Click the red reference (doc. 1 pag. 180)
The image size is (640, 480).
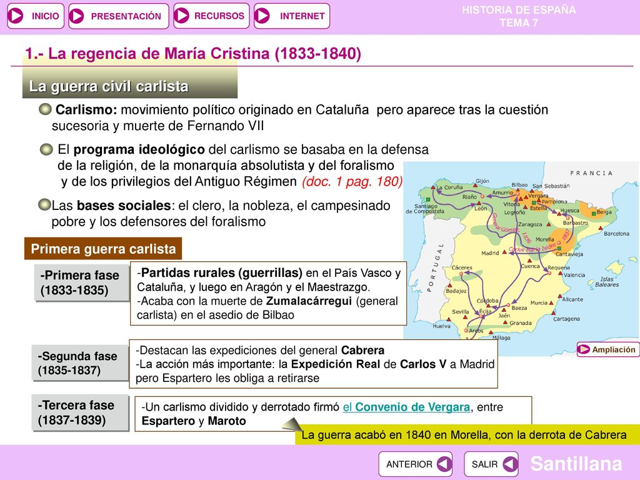352,181
